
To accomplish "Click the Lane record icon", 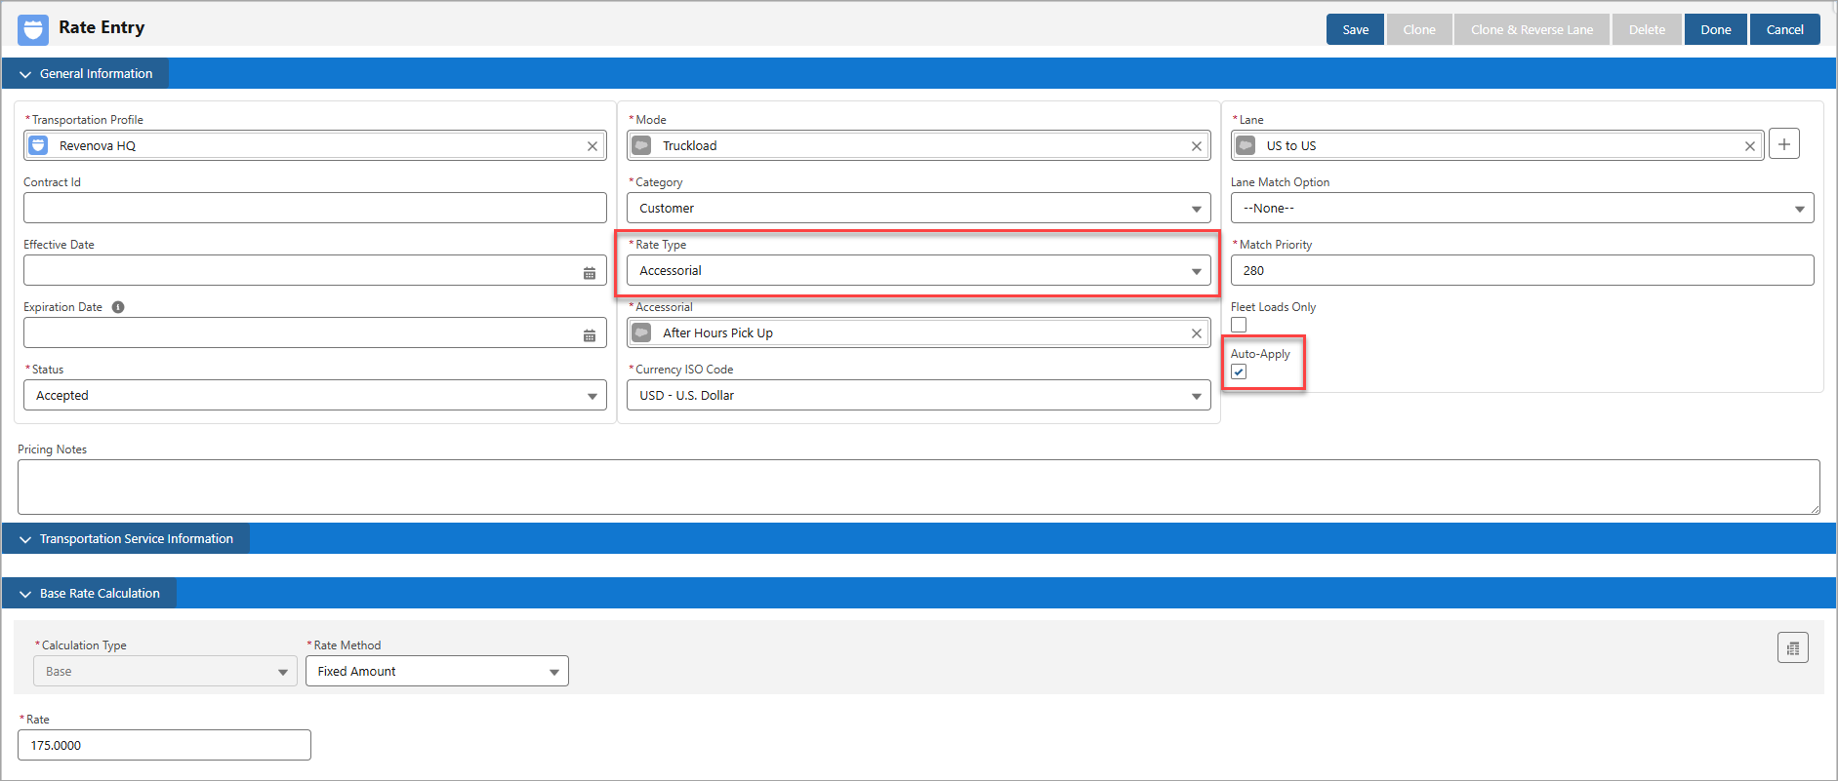I will pos(1246,145).
